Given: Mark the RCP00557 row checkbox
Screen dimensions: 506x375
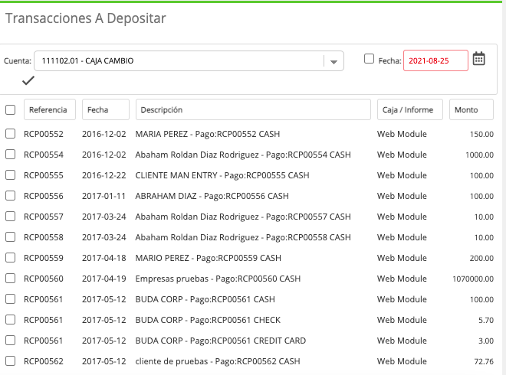Looking at the screenshot, I should coord(10,216).
